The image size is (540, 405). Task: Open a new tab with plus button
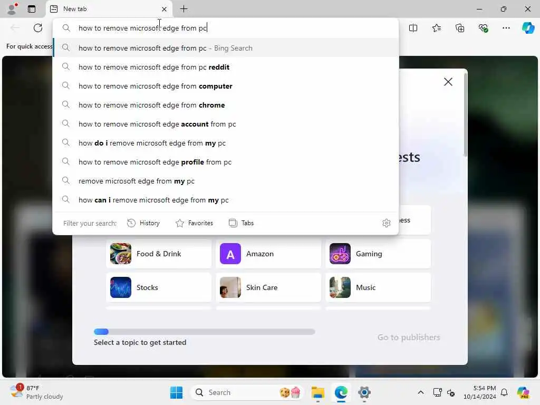pyautogui.click(x=184, y=9)
